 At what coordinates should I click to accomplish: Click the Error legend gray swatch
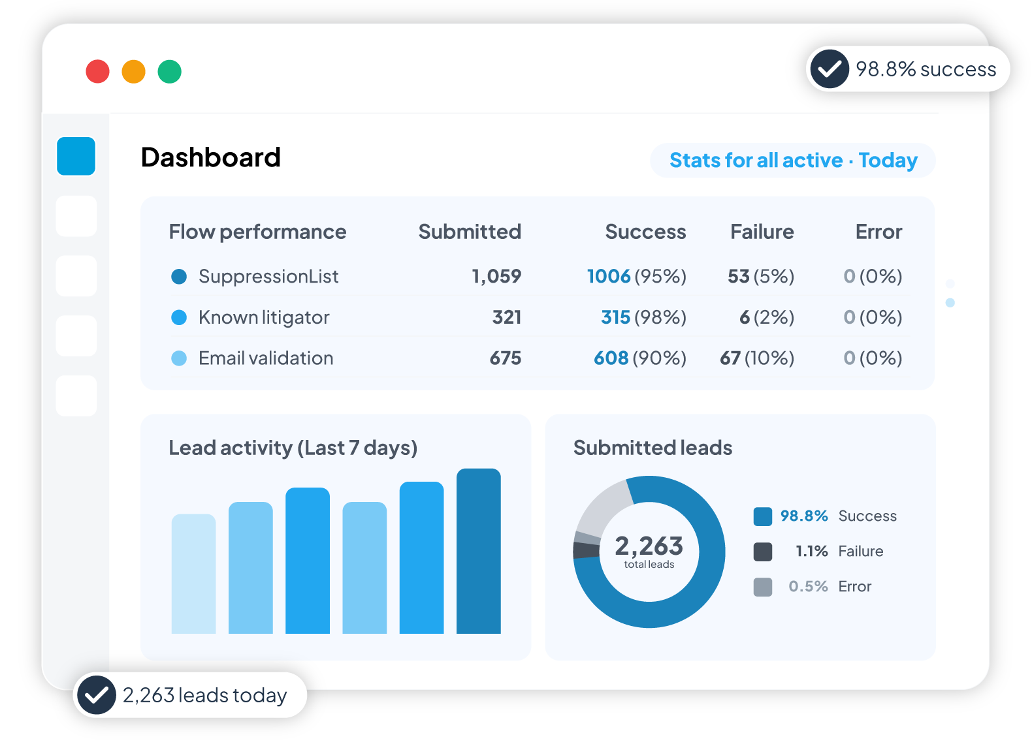(762, 587)
